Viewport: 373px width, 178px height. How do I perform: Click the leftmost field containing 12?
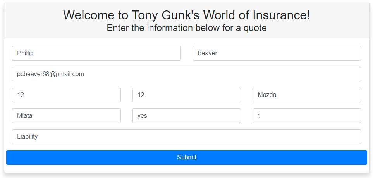[66, 95]
